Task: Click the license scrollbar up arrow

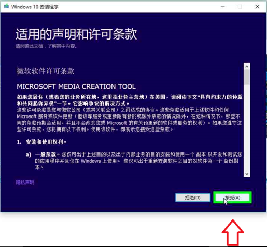Action: [x=247, y=67]
